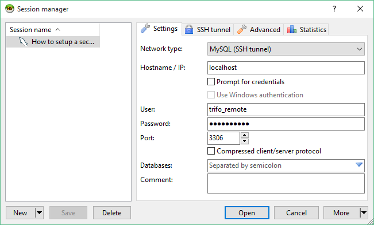
Task: Click the Open button
Action: [247, 212]
